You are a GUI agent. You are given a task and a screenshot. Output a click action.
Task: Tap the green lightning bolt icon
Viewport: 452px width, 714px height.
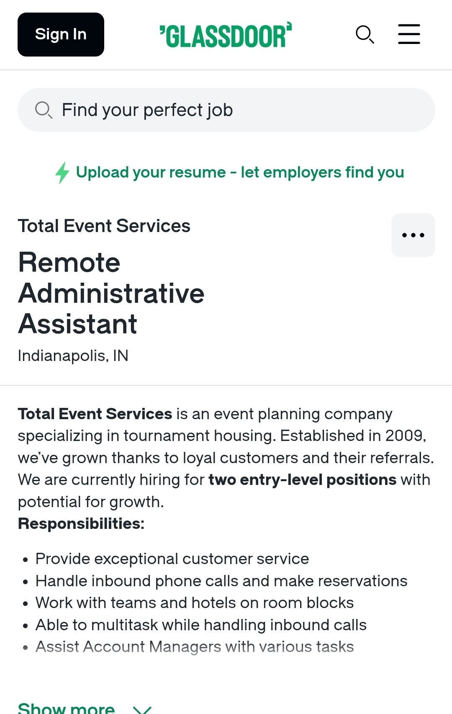62,173
